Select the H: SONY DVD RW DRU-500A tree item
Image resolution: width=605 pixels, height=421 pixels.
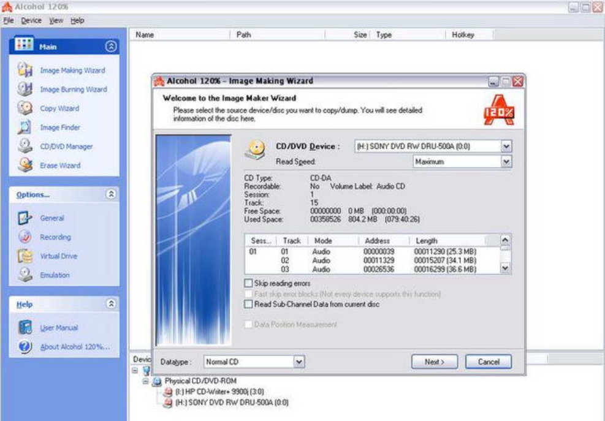[x=232, y=403]
